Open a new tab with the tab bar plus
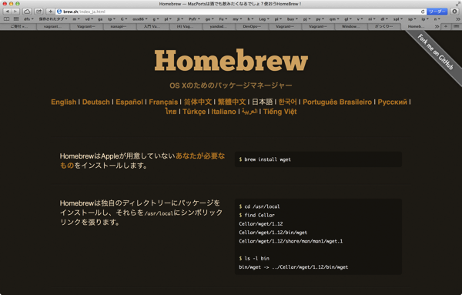 pyautogui.click(x=446, y=26)
